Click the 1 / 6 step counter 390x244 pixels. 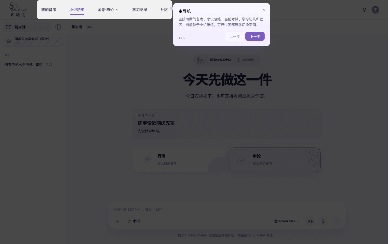181,38
